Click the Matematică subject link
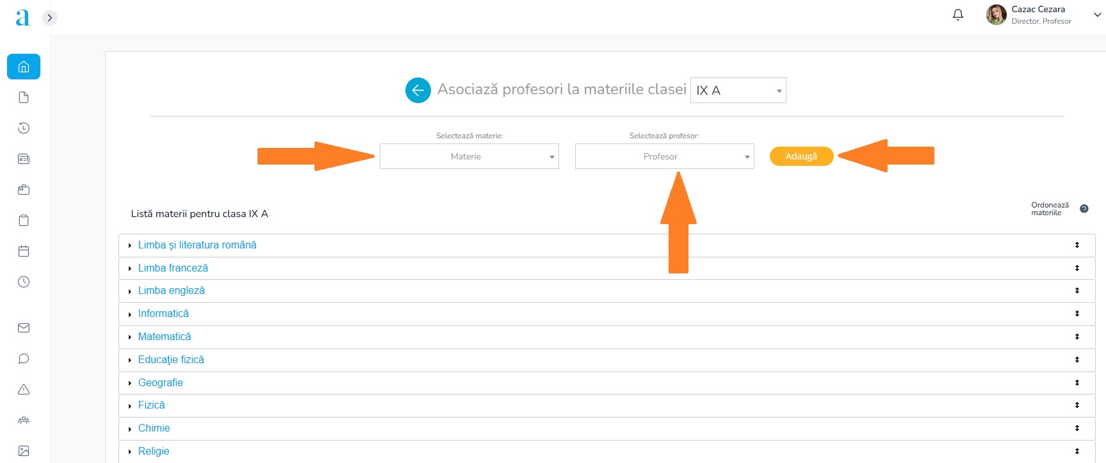Screen dimensions: 1106x463 pyautogui.click(x=165, y=337)
